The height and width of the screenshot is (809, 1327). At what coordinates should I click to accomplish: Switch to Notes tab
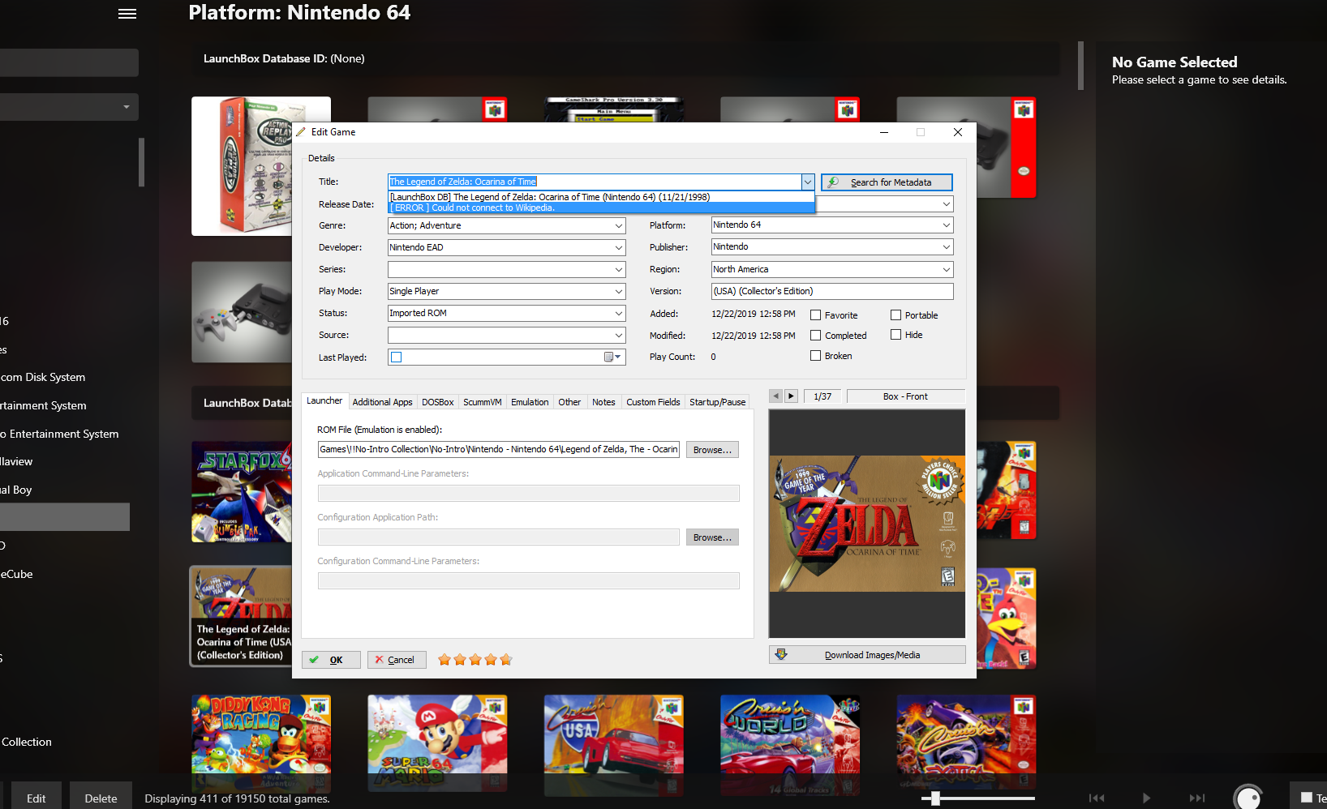point(603,402)
